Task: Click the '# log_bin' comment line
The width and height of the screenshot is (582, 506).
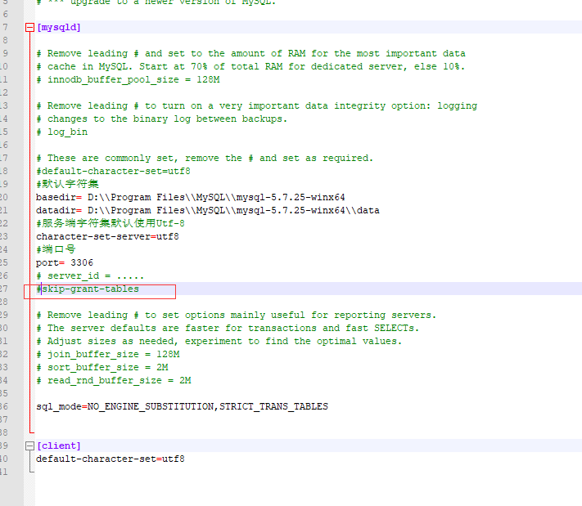Action: [x=62, y=132]
